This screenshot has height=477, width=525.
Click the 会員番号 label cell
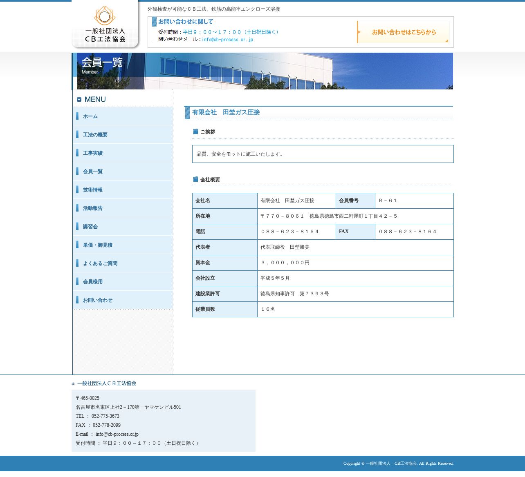355,201
